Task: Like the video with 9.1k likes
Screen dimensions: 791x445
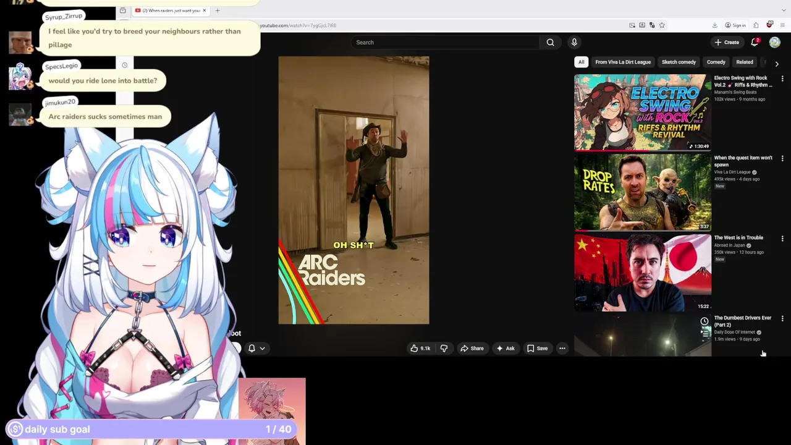Action: click(420, 349)
